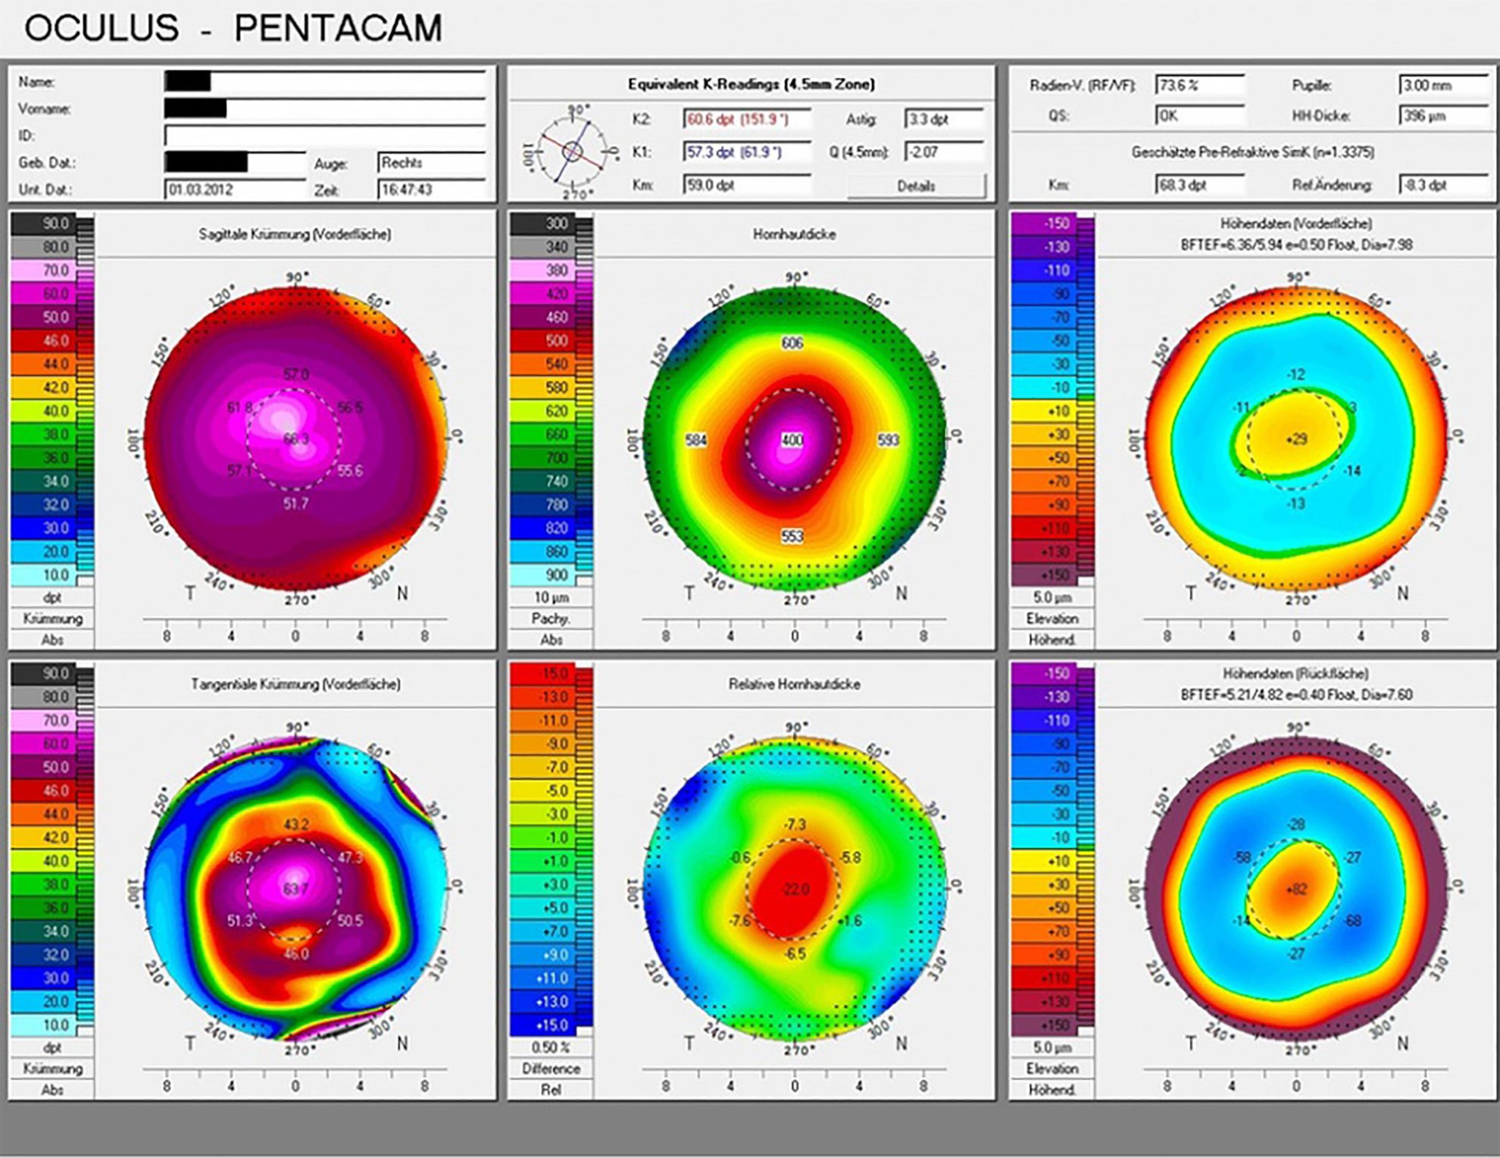Viewport: 1500px width, 1158px height.
Task: Select the K1 value field
Action: [746, 152]
